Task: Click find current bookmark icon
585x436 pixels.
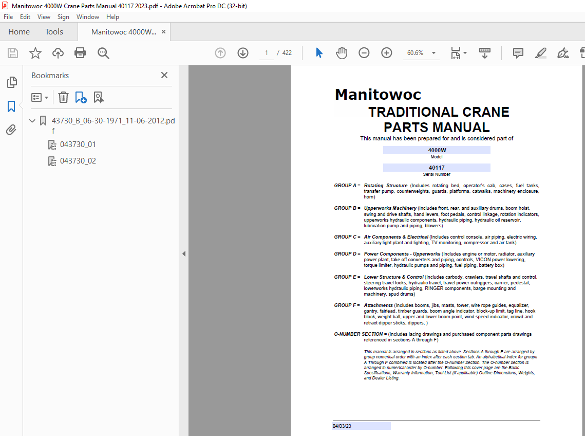Action: (99, 98)
